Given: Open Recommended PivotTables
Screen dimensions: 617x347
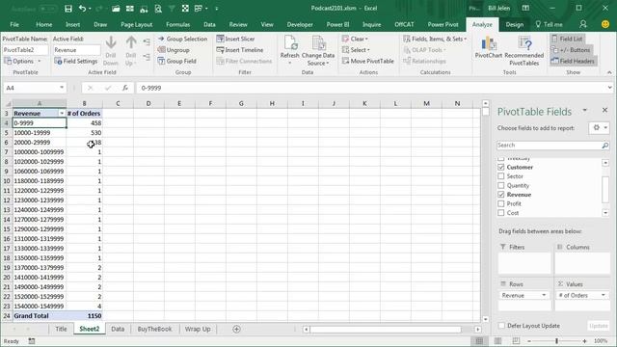Looking at the screenshot, I should click(x=524, y=50).
